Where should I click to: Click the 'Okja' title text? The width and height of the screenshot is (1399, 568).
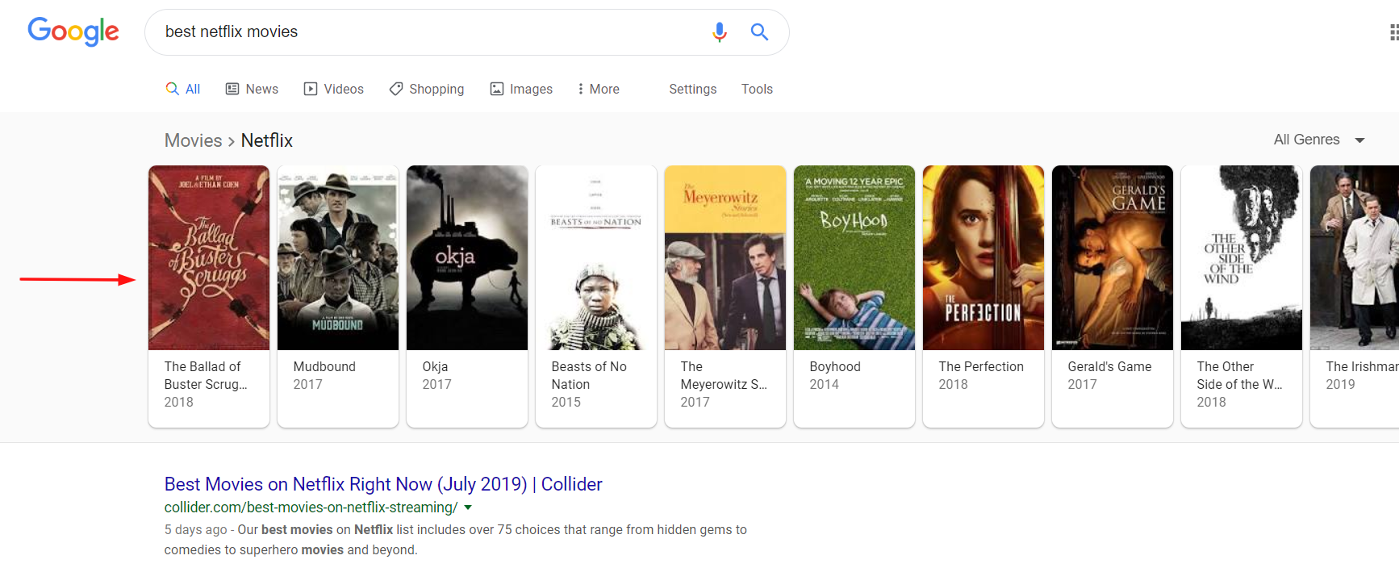(435, 366)
